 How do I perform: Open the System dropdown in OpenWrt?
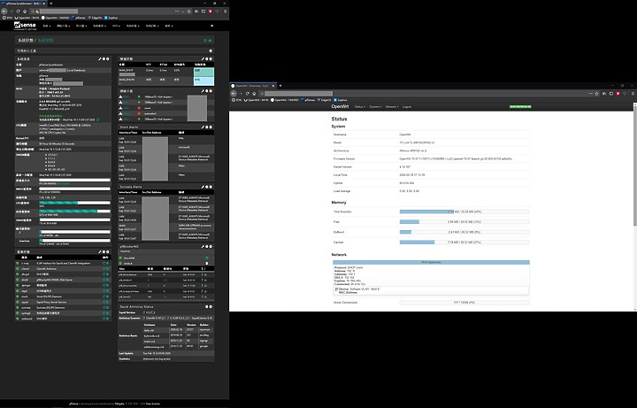click(375, 107)
